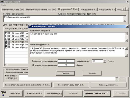Open tab Нарушение 1.2
This screenshot has height=98, width=130.
(89, 9)
